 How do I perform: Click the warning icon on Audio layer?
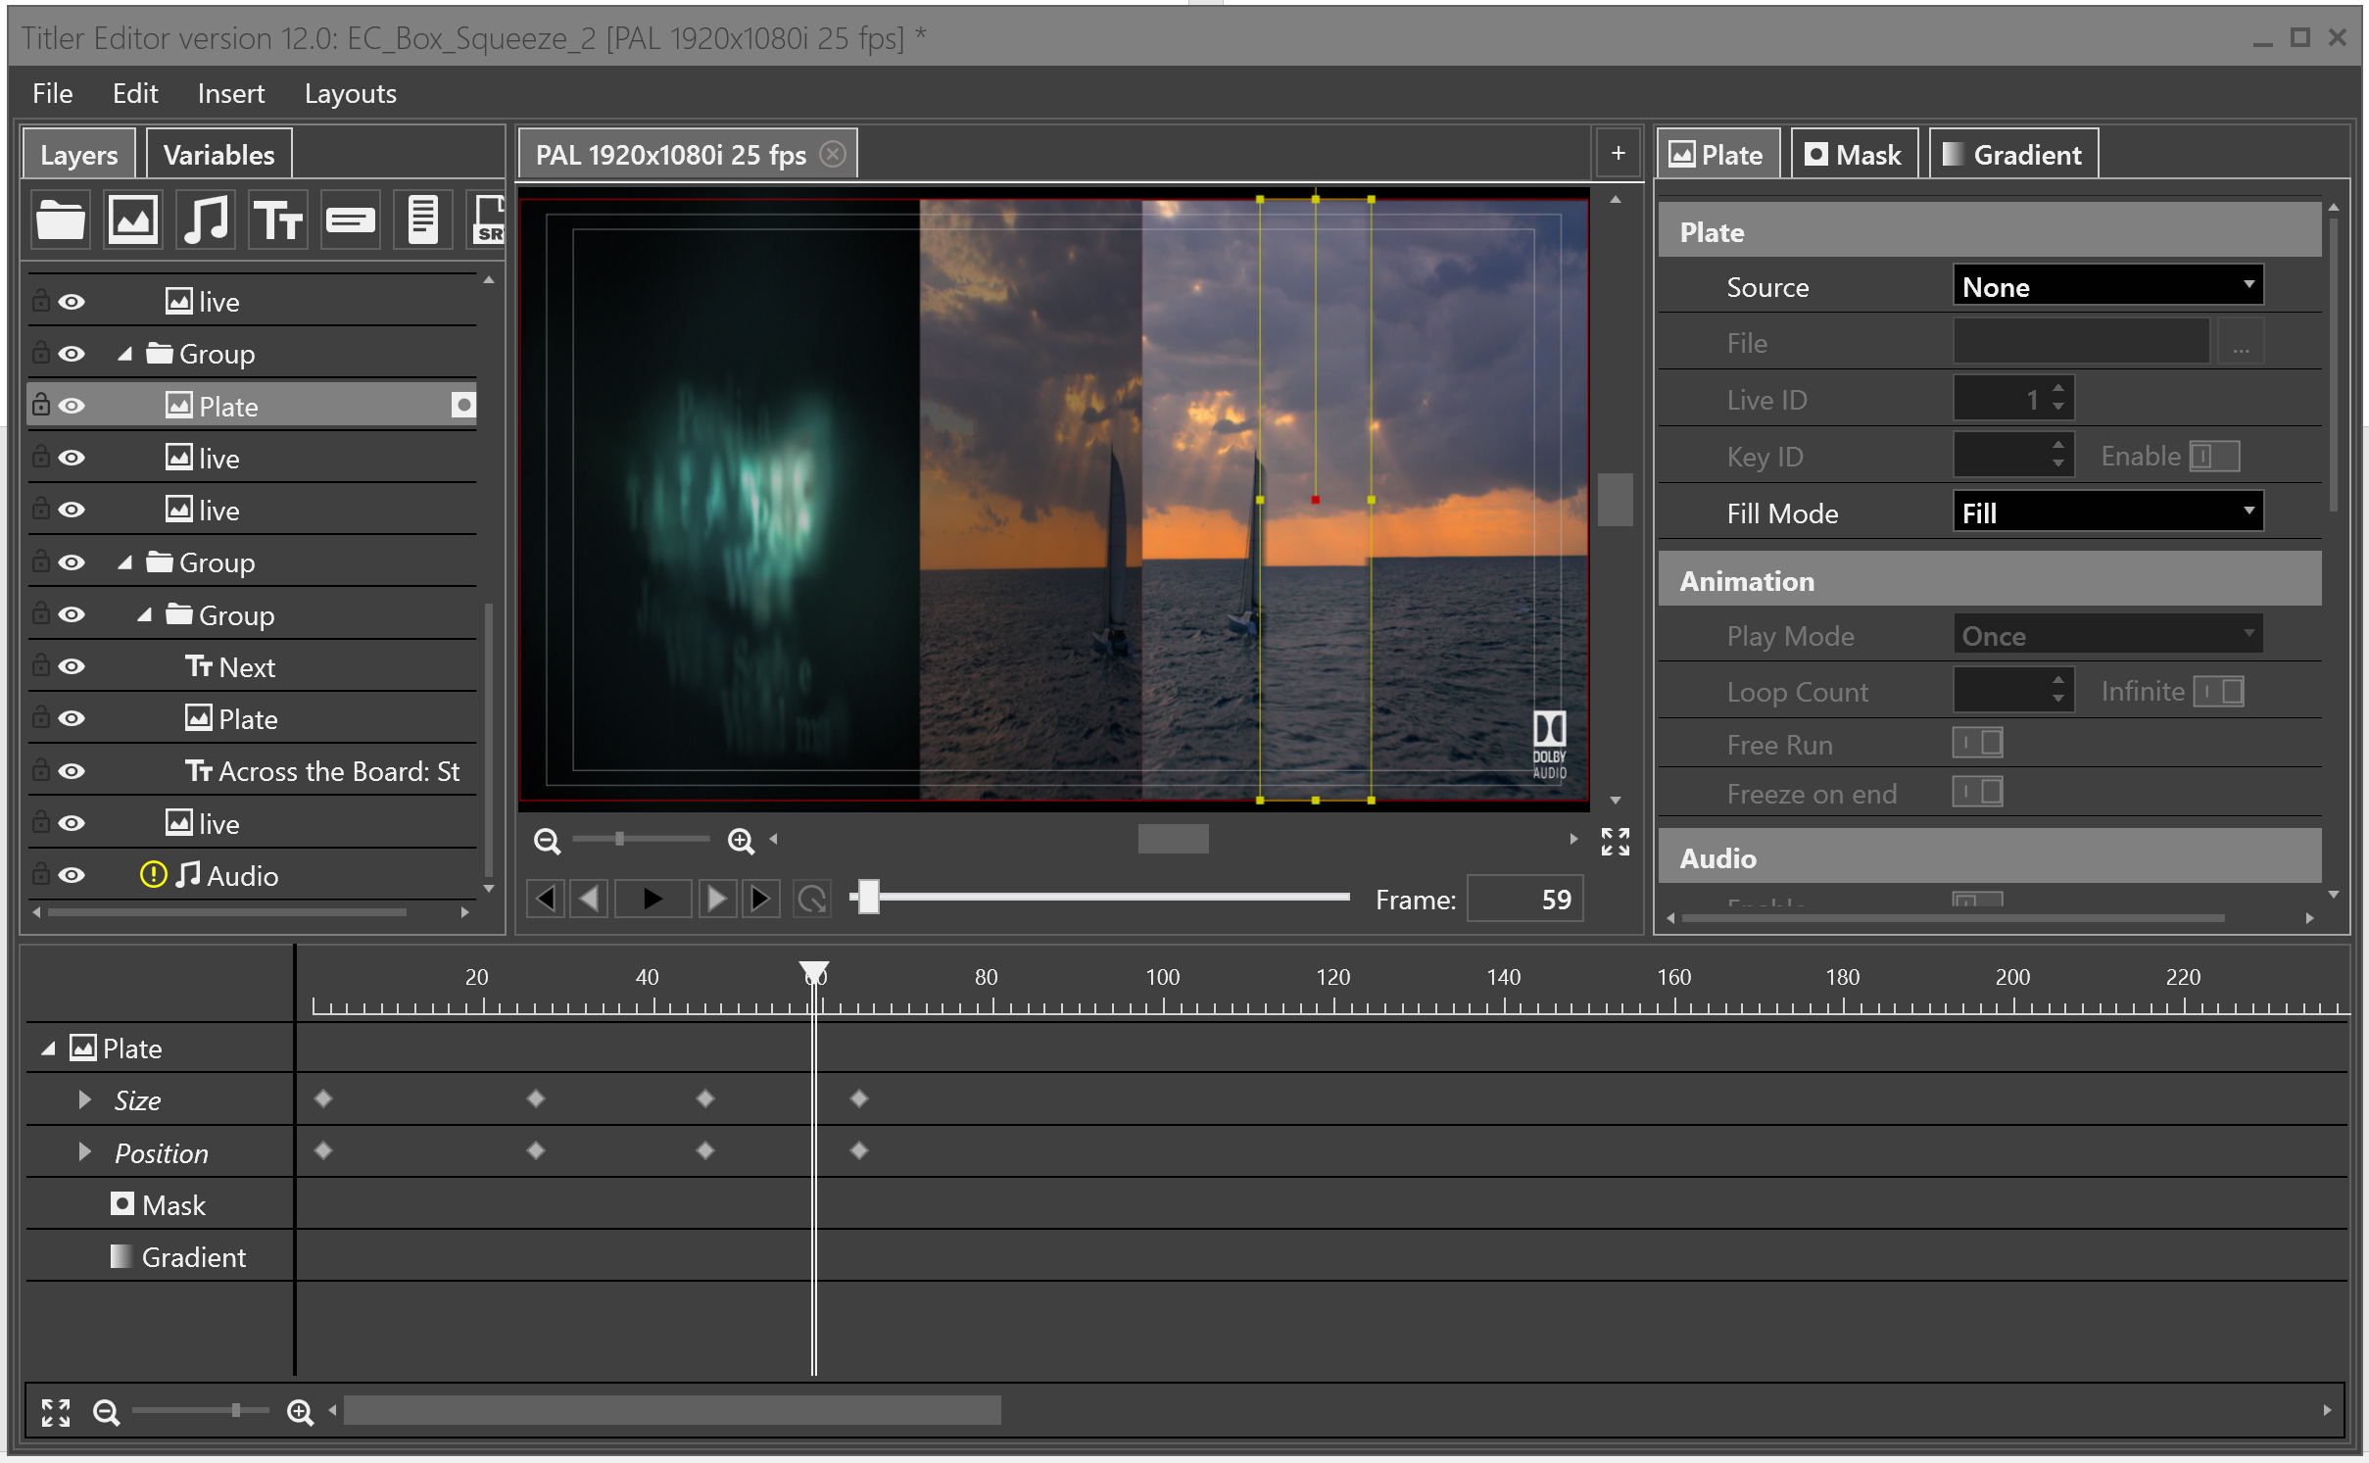point(153,874)
